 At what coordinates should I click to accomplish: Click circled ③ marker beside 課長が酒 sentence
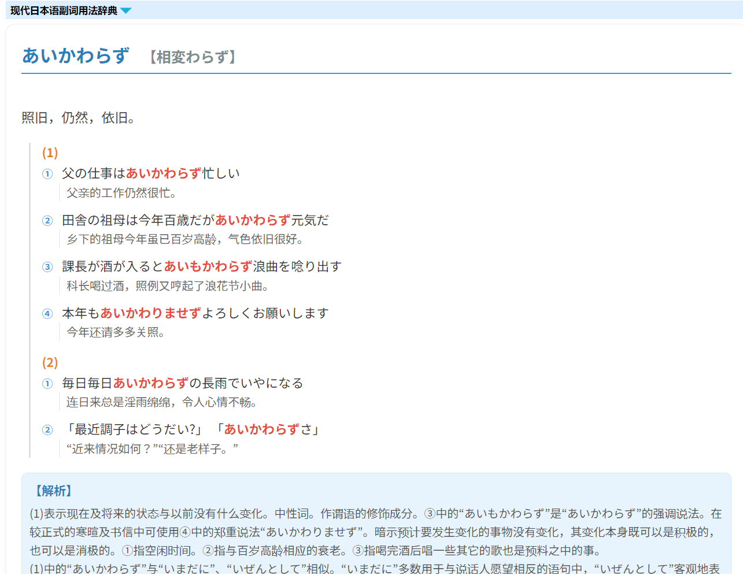(x=47, y=267)
